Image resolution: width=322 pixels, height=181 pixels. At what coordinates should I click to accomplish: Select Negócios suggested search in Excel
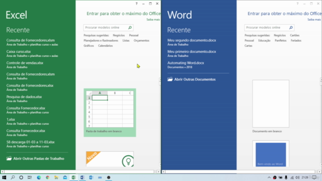119,35
